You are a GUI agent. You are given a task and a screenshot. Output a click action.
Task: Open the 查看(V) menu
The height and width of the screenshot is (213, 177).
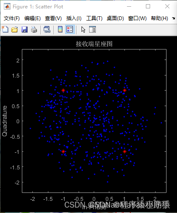point(53,18)
